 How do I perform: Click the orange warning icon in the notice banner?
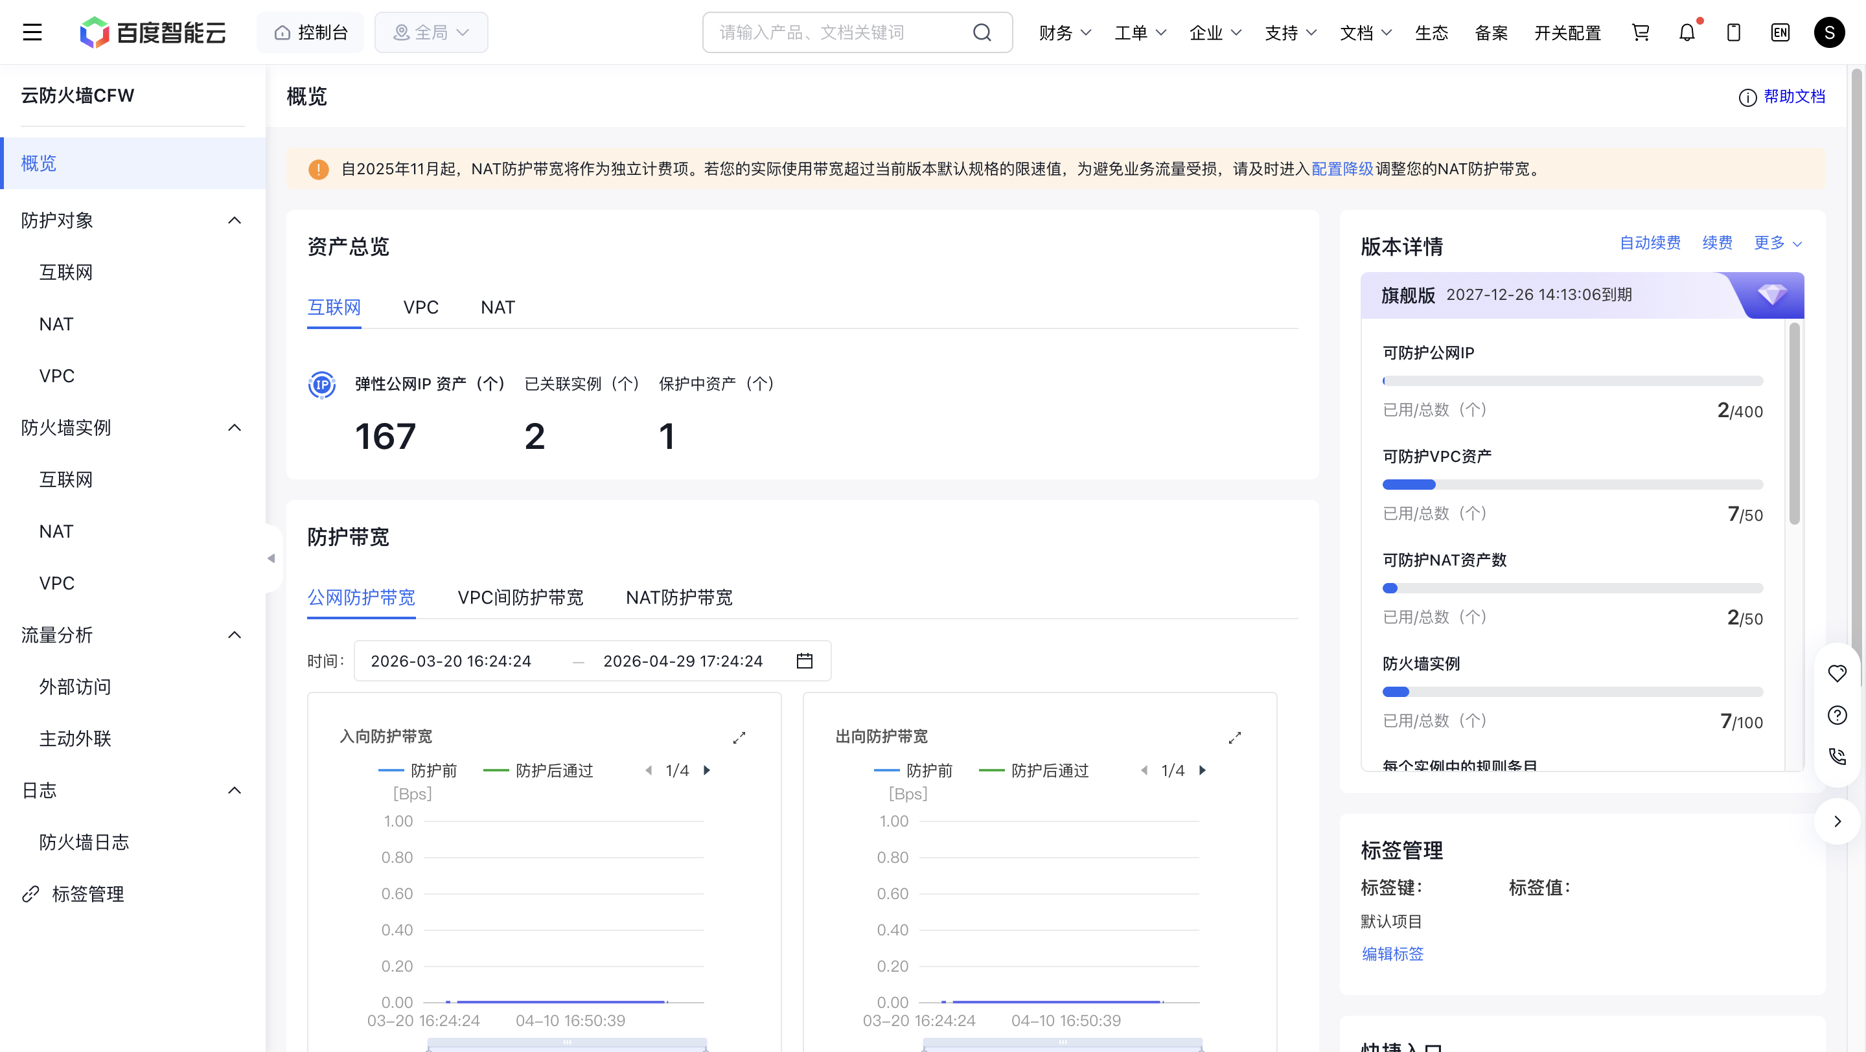318,168
